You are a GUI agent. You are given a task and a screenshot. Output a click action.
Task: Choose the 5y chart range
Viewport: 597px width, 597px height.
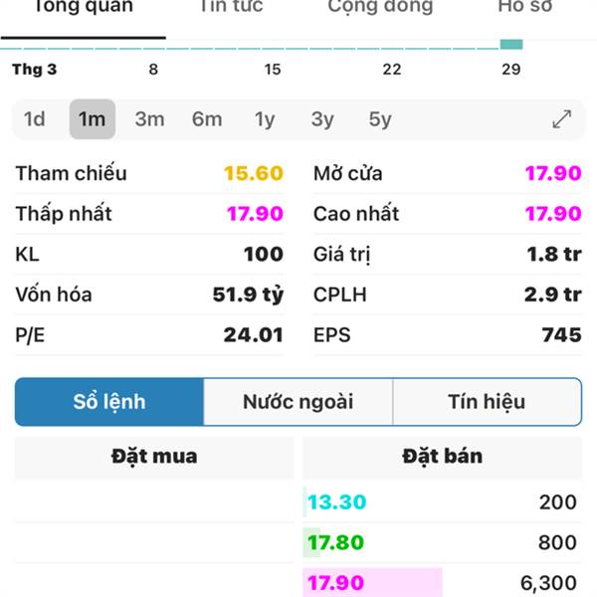coord(380,119)
